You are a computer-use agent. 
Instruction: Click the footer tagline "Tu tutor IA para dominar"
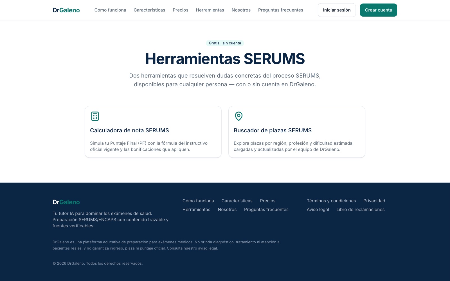pyautogui.click(x=111, y=220)
